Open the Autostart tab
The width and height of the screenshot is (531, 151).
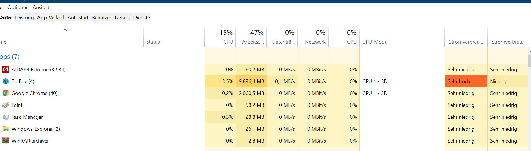[x=78, y=18]
